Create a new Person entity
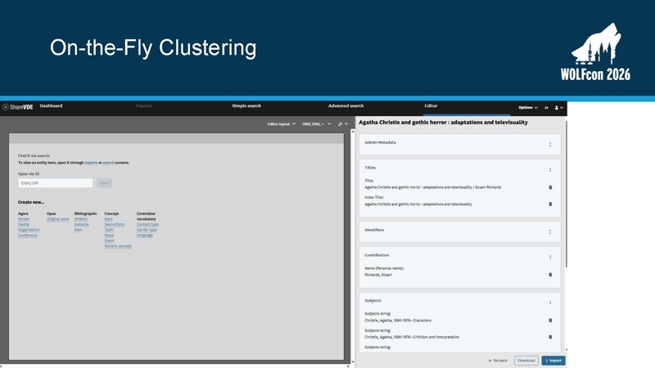The image size is (655, 368). coord(24,219)
